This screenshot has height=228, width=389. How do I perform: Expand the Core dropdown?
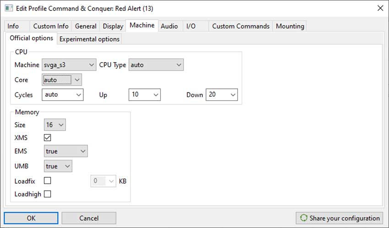click(x=62, y=80)
